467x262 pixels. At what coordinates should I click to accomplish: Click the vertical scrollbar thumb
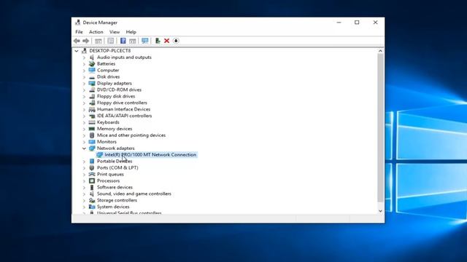click(x=380, y=128)
